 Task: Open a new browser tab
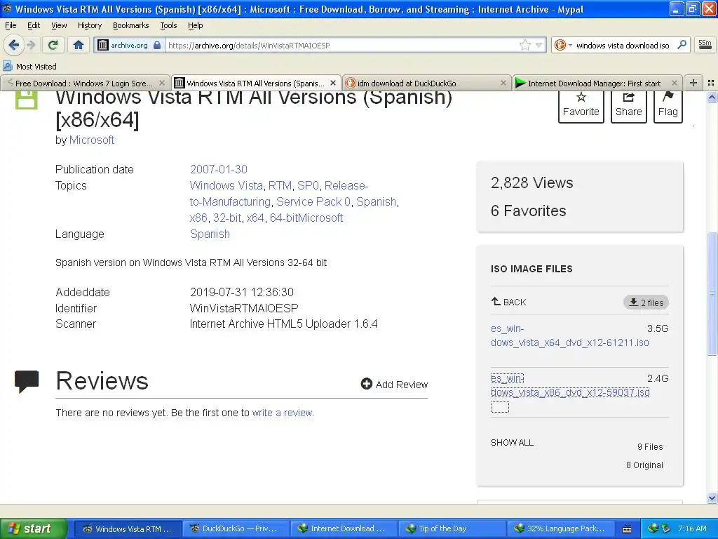click(693, 83)
